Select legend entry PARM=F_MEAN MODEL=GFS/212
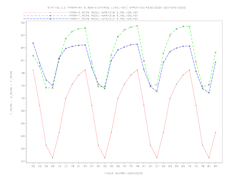Viewport: 235px width, 181px height. coord(104,19)
